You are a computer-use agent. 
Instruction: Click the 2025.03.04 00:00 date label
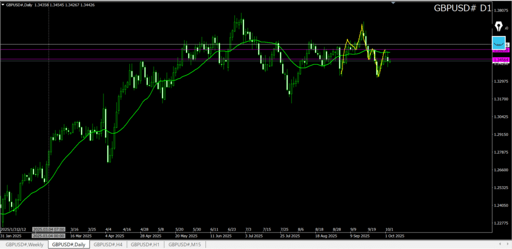48,235
